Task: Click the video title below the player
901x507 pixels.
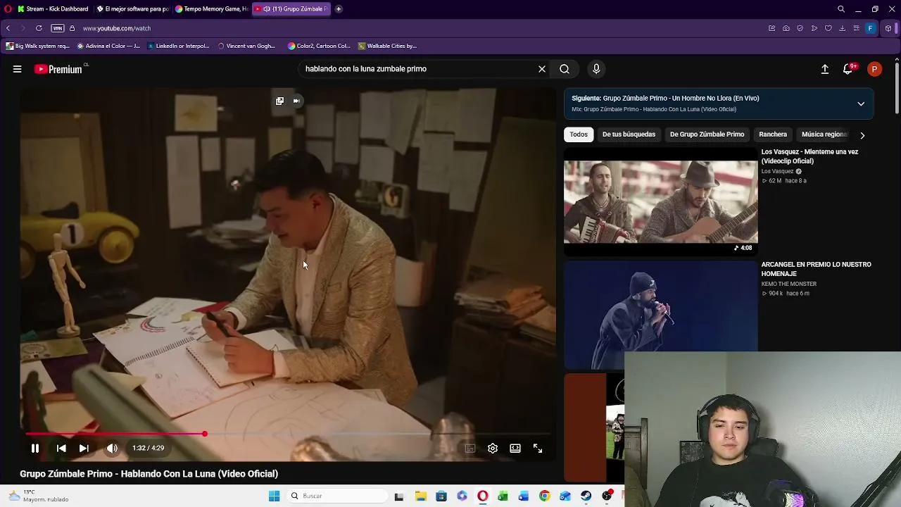Action: [149, 474]
